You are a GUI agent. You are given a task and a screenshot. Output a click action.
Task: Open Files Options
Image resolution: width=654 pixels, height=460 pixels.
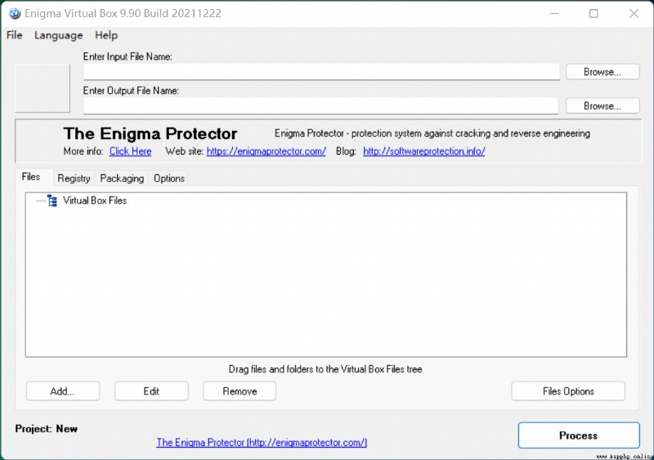tap(568, 391)
